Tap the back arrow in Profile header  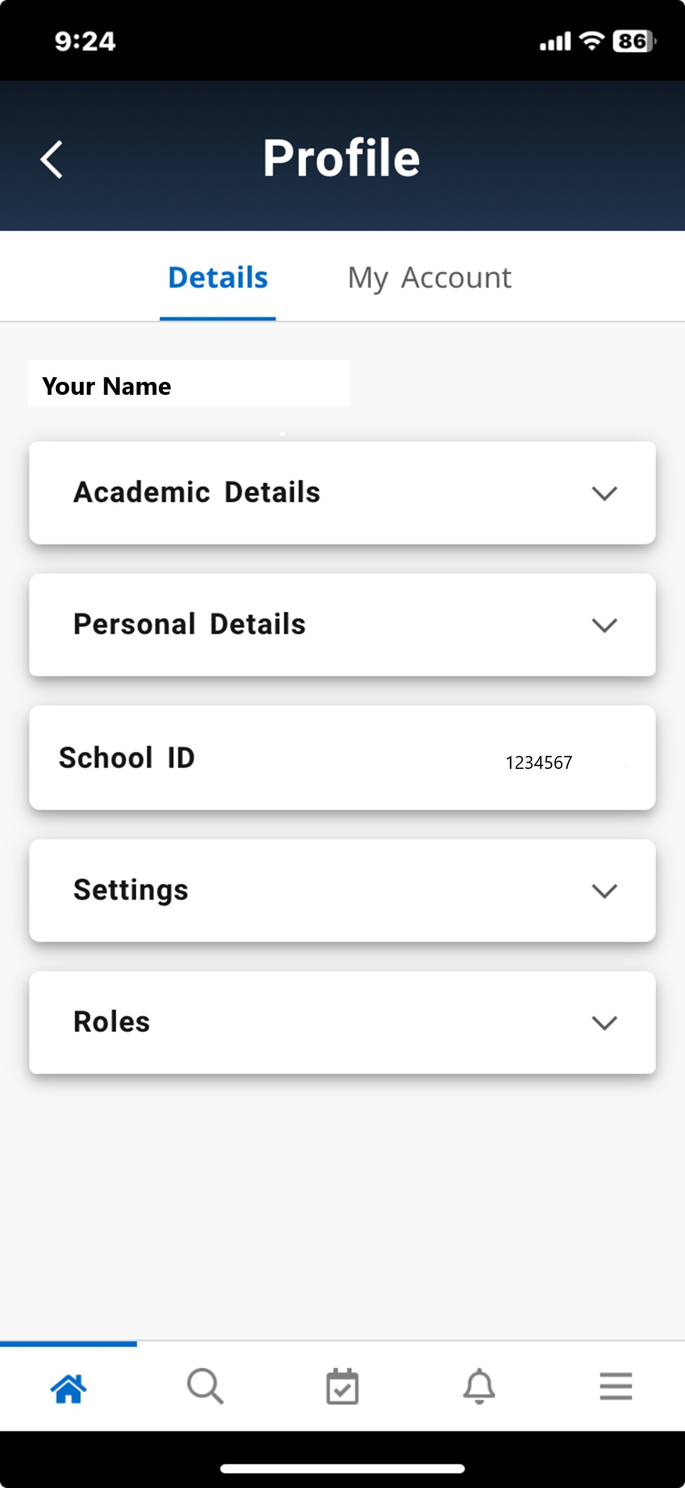tap(51, 159)
